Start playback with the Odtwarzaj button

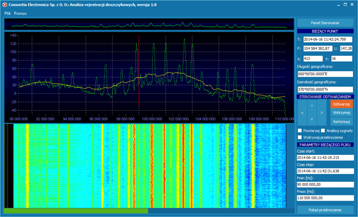point(341,104)
